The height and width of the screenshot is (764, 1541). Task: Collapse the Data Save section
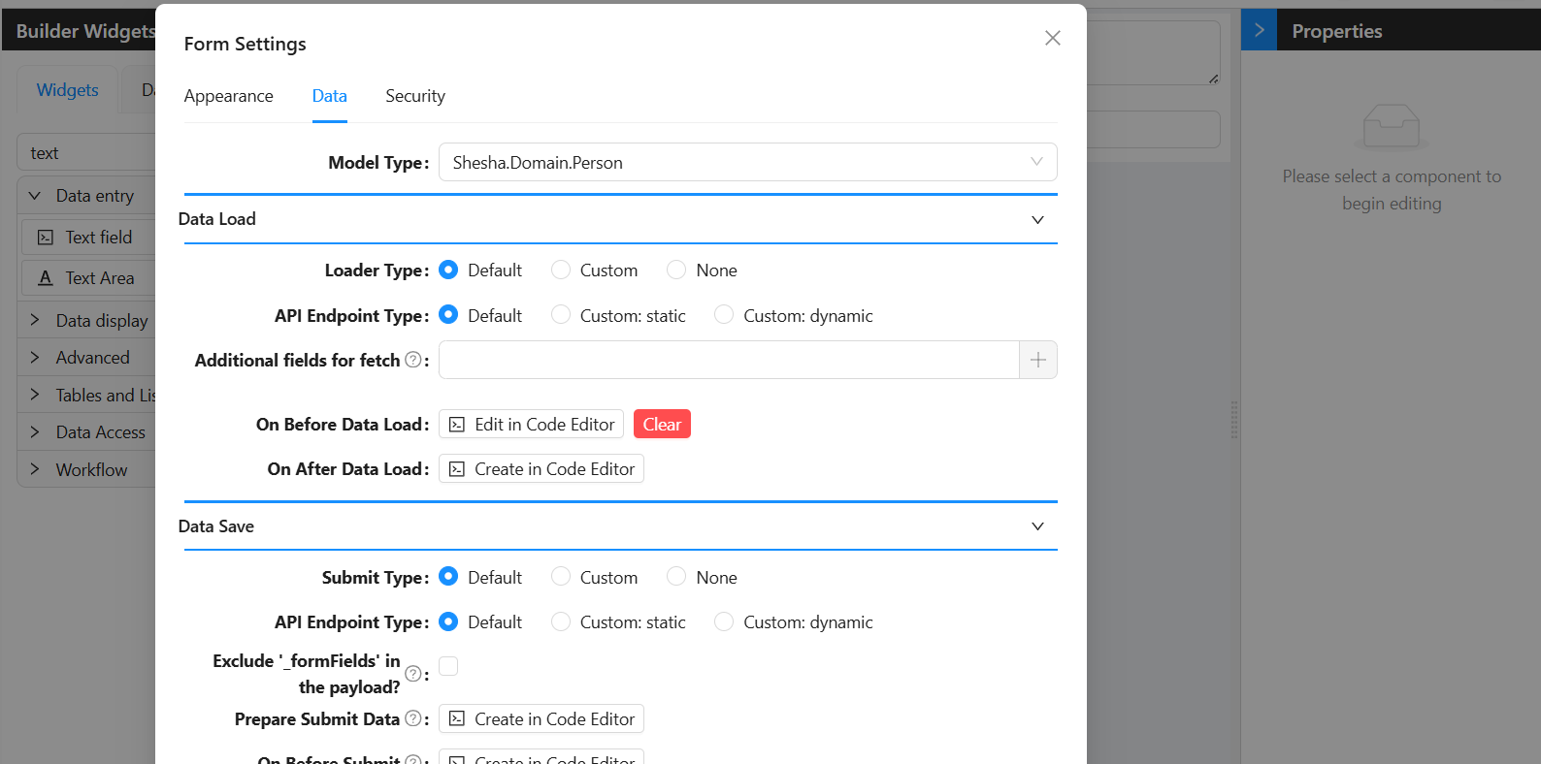click(1037, 526)
